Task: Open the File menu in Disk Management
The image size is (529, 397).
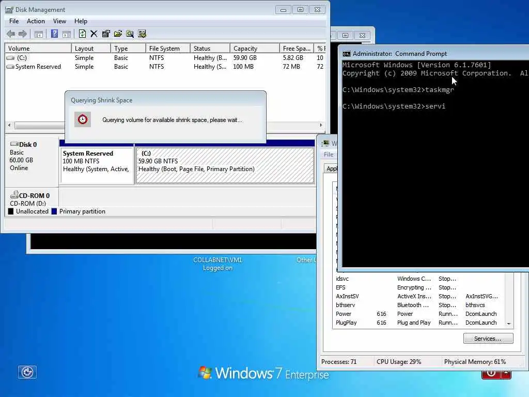Action: click(14, 21)
